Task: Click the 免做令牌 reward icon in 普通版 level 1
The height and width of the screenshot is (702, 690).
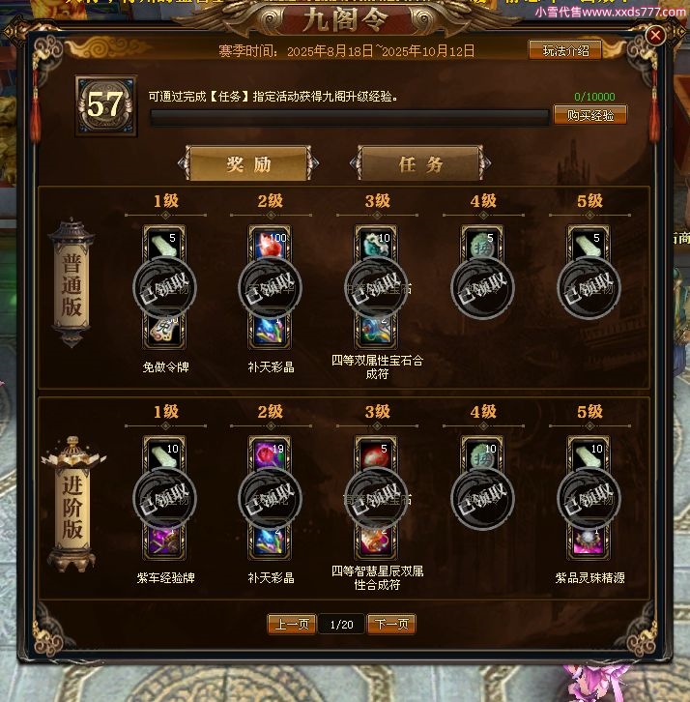Action: tap(164, 332)
